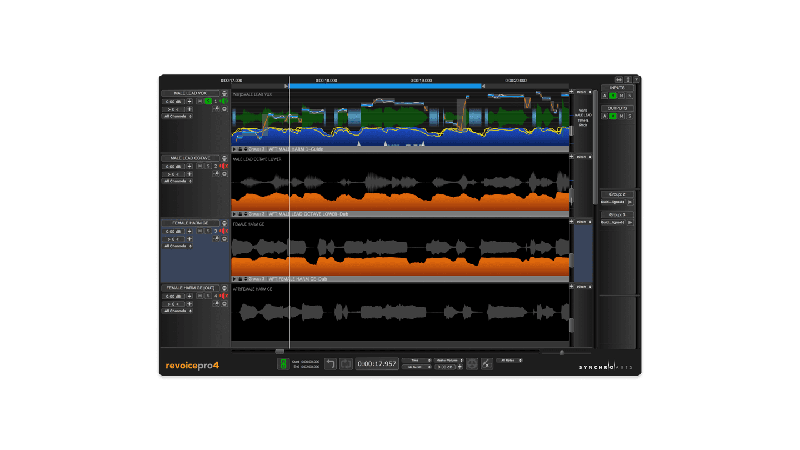Play the APT:MALE HARM 1-Guide process

tap(234, 149)
